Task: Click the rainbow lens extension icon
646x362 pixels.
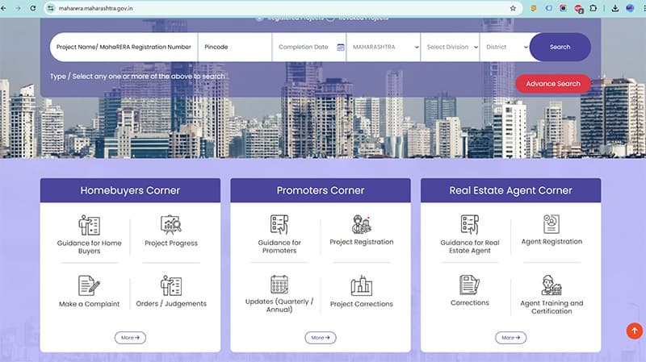Action: [563, 8]
